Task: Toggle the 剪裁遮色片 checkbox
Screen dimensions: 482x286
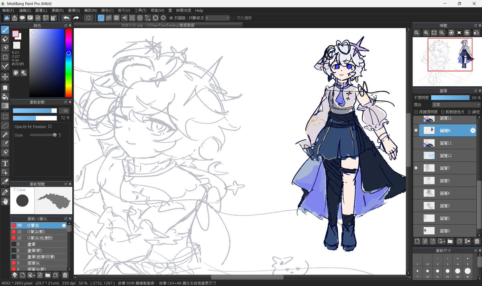Action: pyautogui.click(x=443, y=112)
